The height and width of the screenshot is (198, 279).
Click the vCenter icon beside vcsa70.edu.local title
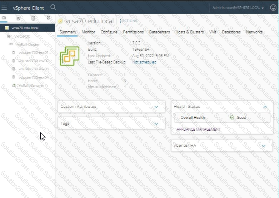[60, 21]
